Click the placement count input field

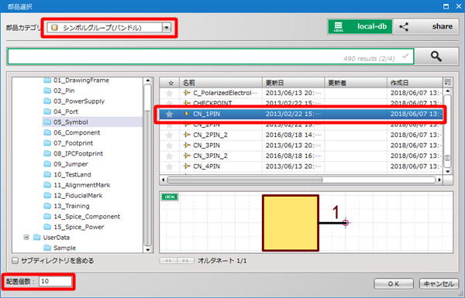pos(55,281)
